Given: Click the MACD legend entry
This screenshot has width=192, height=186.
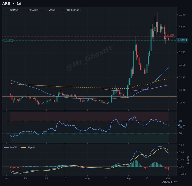Looking at the screenshot, I should (10, 147).
